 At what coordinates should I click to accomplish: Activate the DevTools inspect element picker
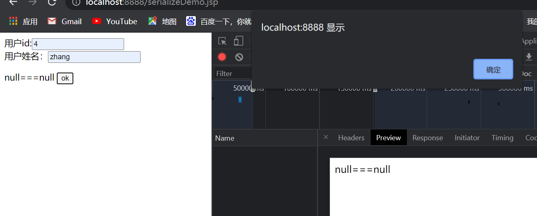222,41
